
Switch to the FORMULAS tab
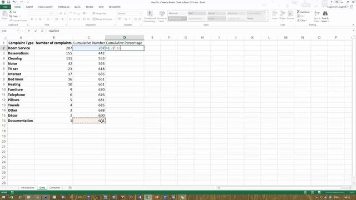coord(63,7)
